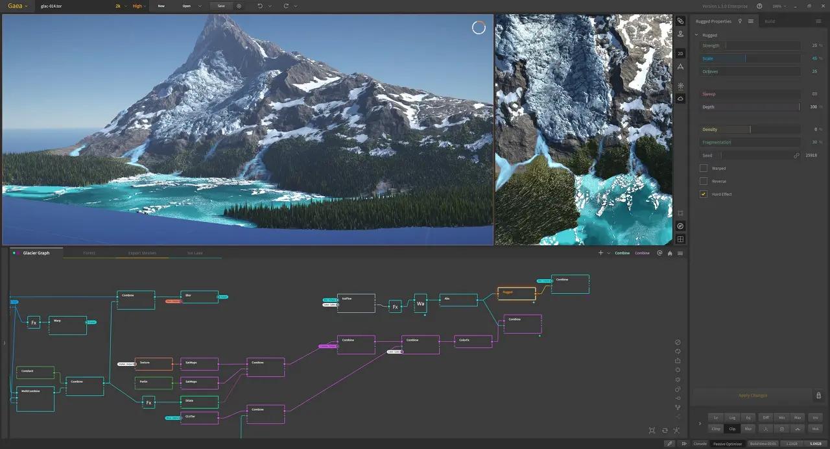Click the New file button
The height and width of the screenshot is (449, 830).
tap(161, 6)
